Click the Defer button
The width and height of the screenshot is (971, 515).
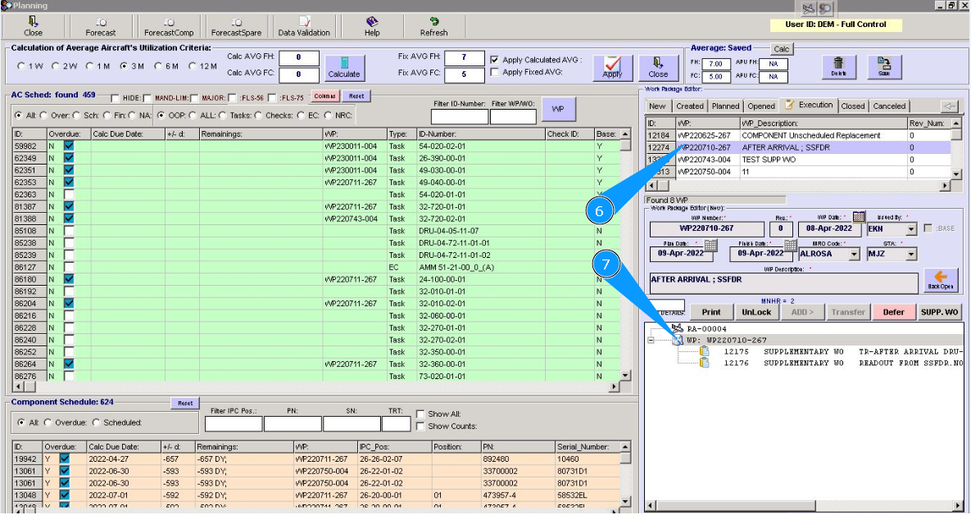click(892, 312)
